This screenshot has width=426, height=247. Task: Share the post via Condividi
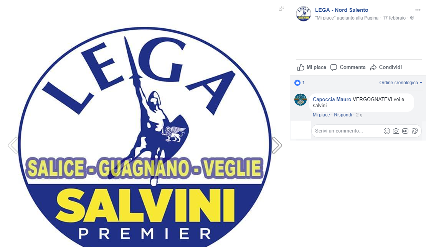click(x=386, y=67)
